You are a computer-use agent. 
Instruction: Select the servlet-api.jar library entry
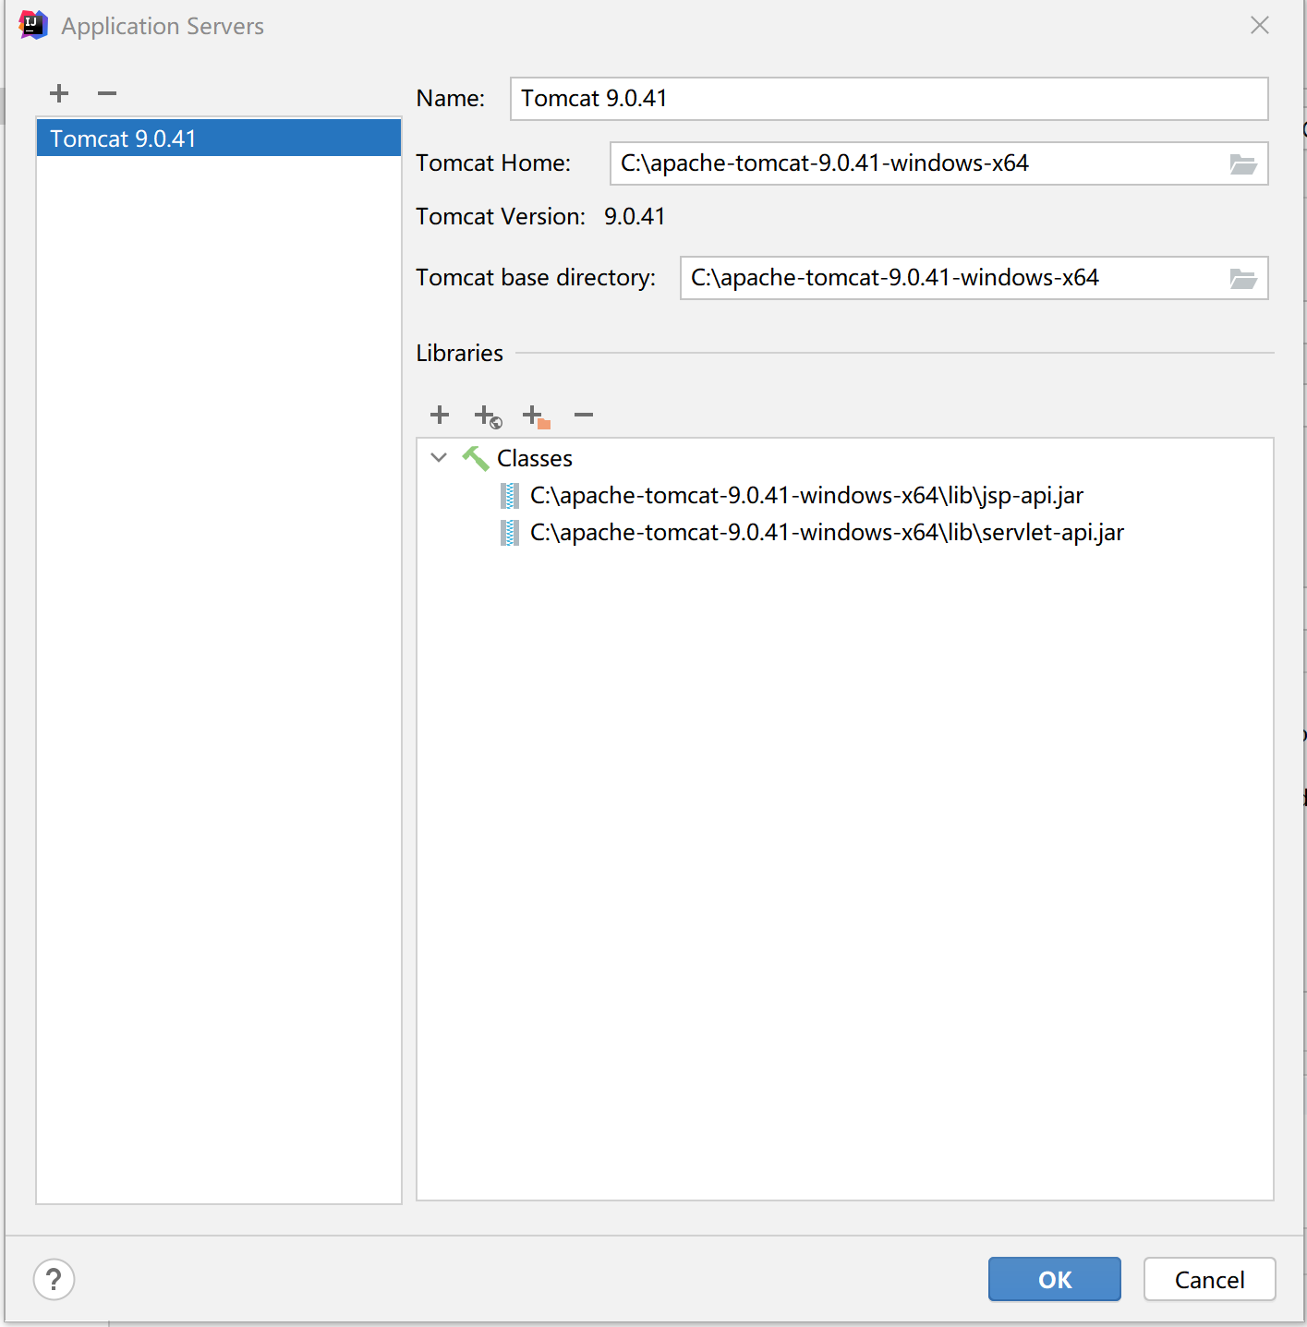pyautogui.click(x=827, y=533)
